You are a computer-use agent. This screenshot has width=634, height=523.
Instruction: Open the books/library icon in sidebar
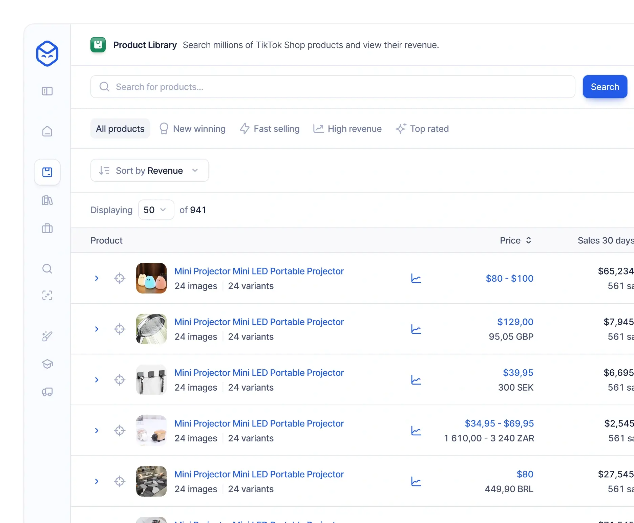tap(47, 200)
